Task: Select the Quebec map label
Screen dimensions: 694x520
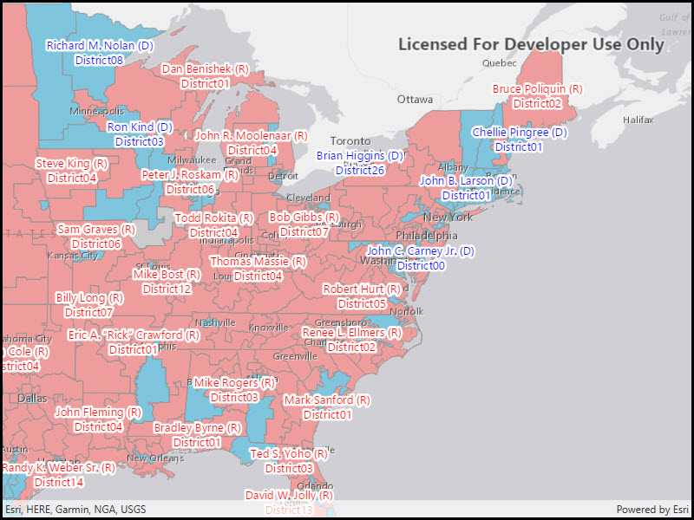Action: click(x=500, y=63)
